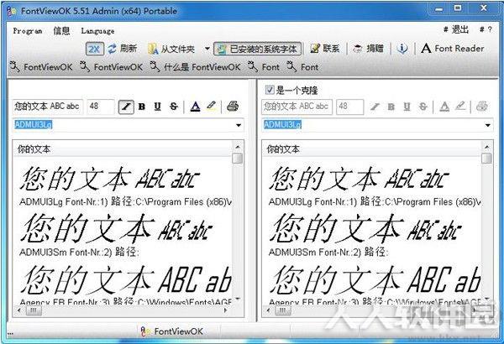Click right panel sample text field

click(297, 107)
